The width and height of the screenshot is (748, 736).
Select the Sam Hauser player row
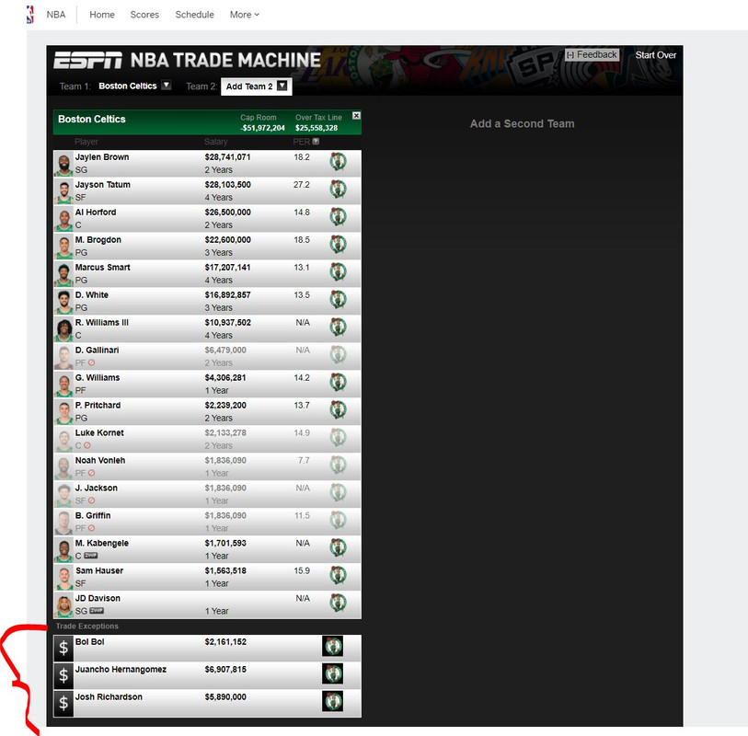(207, 577)
